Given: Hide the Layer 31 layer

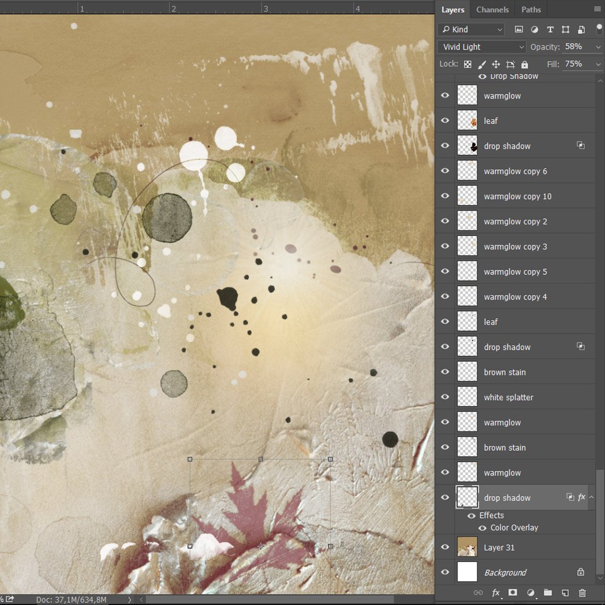Looking at the screenshot, I should 445,548.
